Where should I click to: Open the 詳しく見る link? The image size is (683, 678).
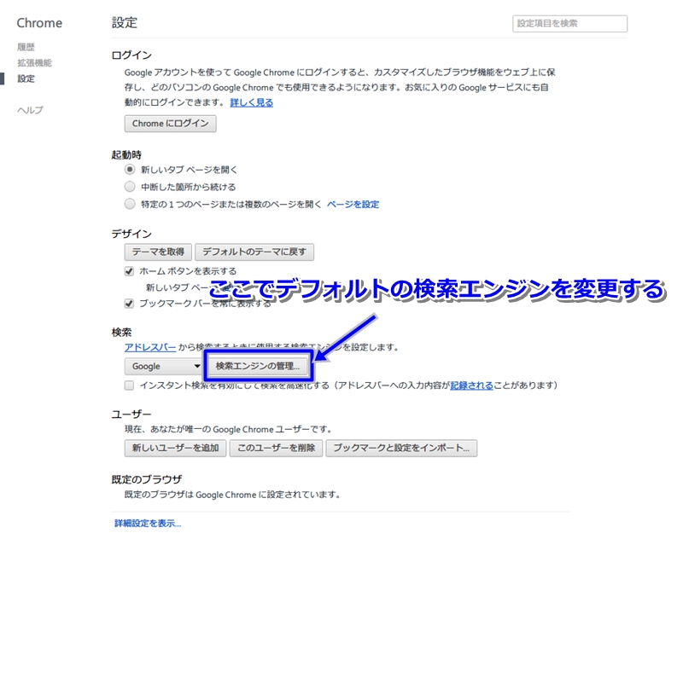point(251,102)
